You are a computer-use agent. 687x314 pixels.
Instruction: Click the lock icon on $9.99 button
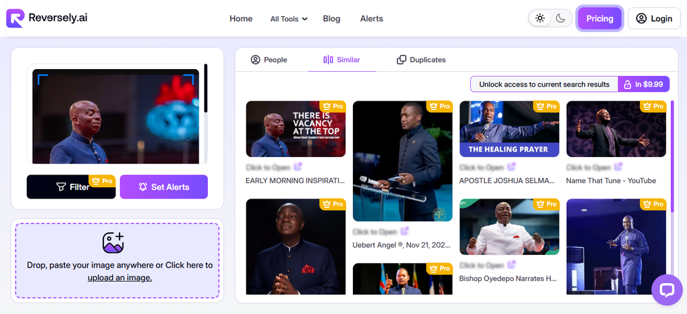click(628, 85)
